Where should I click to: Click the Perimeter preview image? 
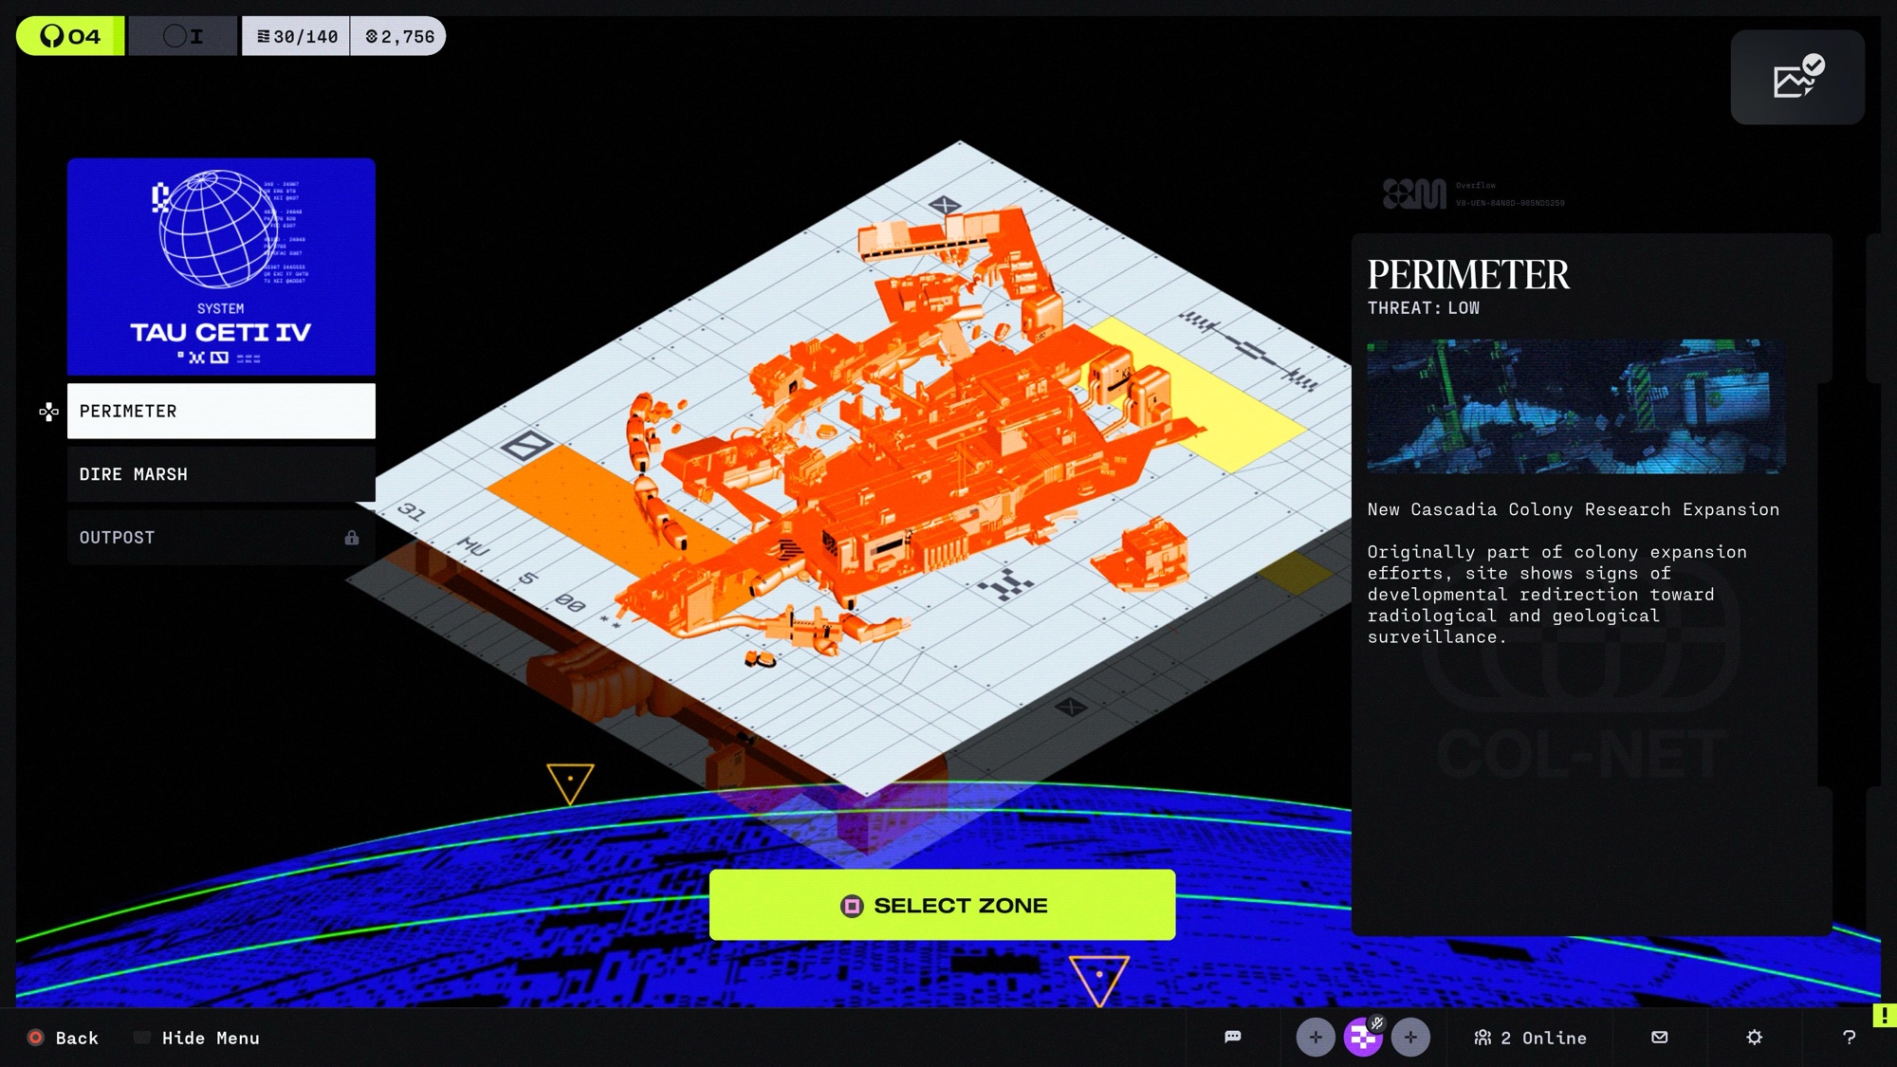click(1575, 406)
